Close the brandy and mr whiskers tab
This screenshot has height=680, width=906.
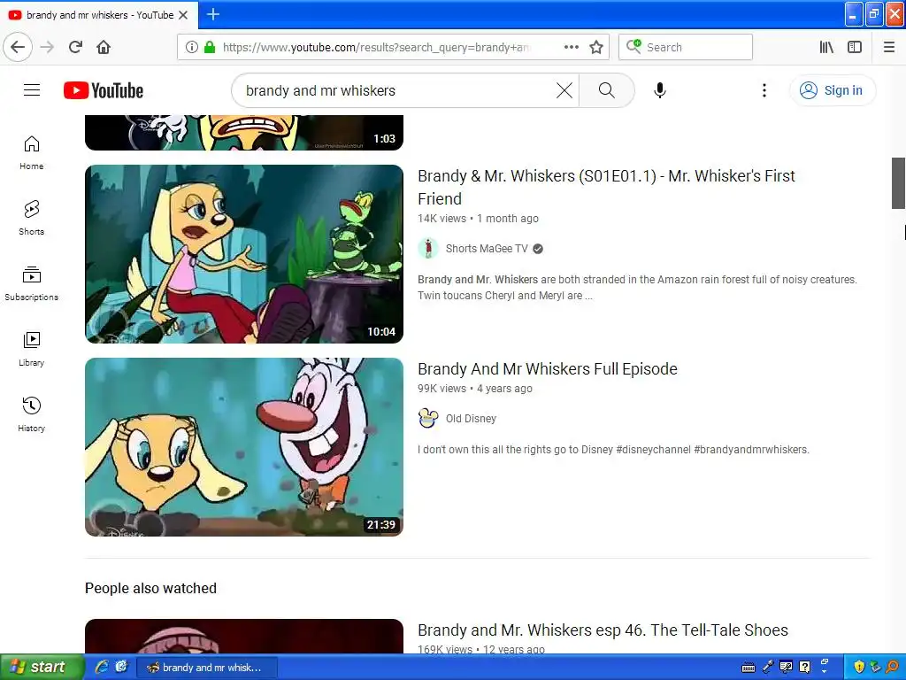point(183,15)
